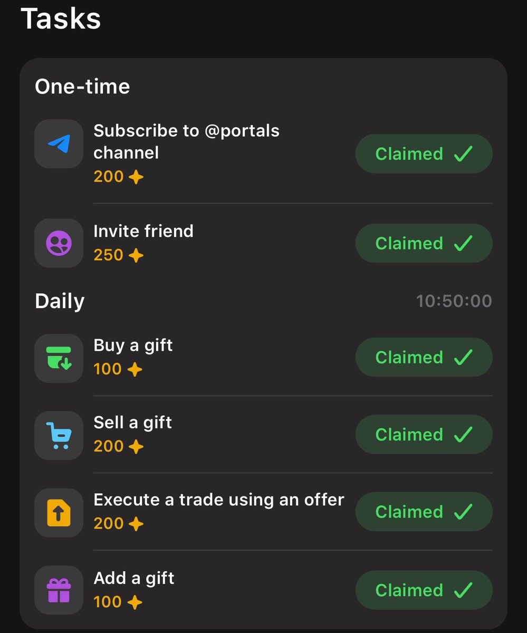Click the star beside 250 reward

[136, 256]
